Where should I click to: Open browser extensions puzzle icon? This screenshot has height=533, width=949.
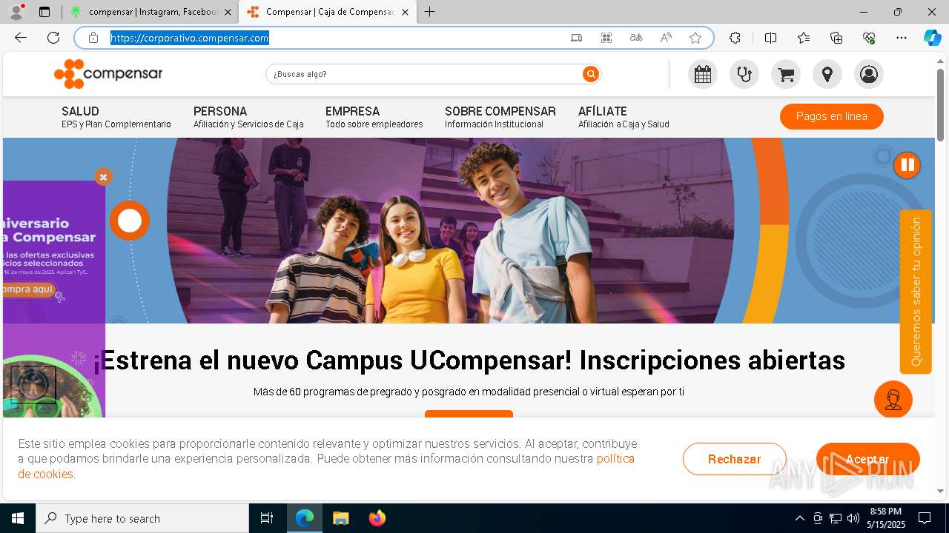pyautogui.click(x=735, y=38)
